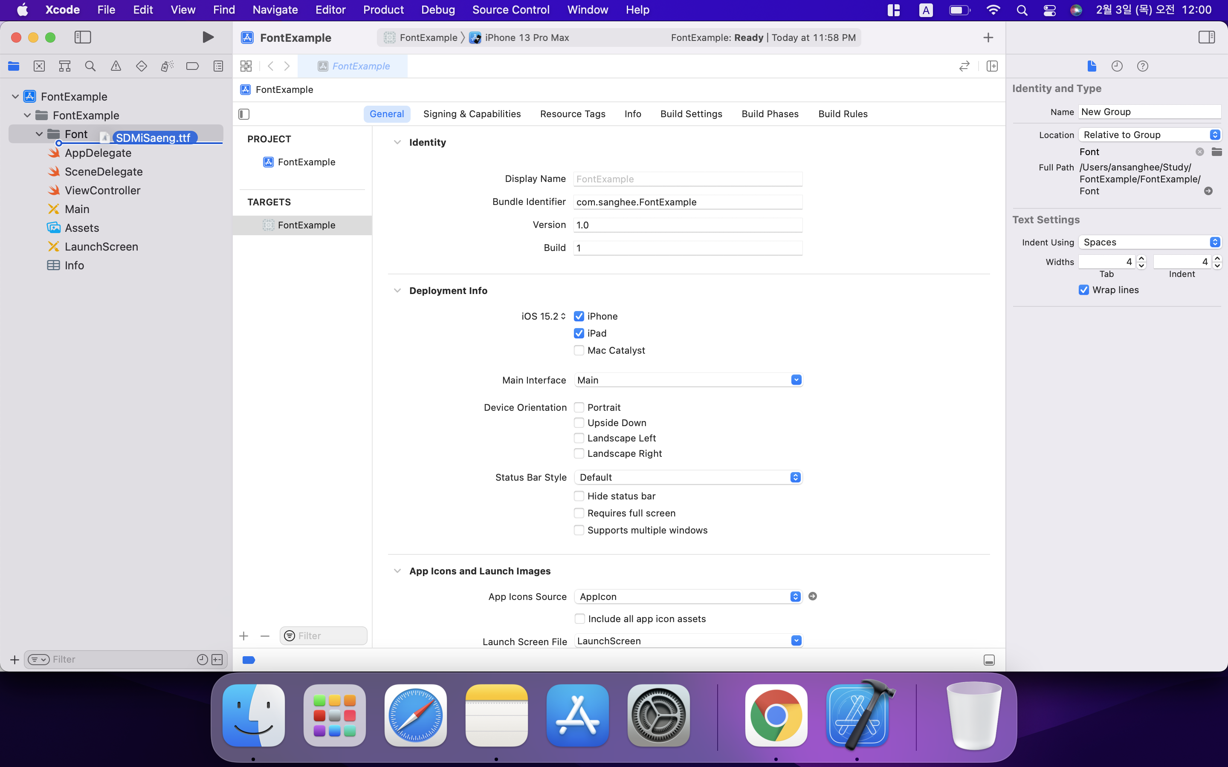
Task: Open the Status Bar Style dropdown
Action: pyautogui.click(x=688, y=477)
